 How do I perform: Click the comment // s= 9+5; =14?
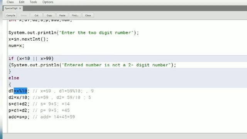coord(51,104)
